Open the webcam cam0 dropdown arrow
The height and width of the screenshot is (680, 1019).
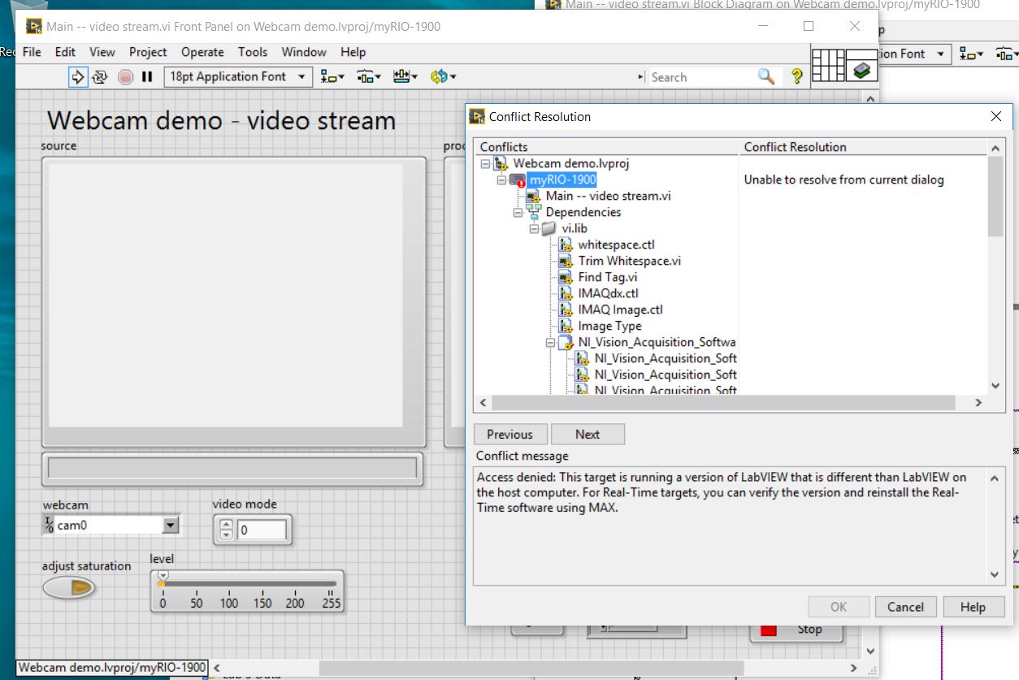170,525
